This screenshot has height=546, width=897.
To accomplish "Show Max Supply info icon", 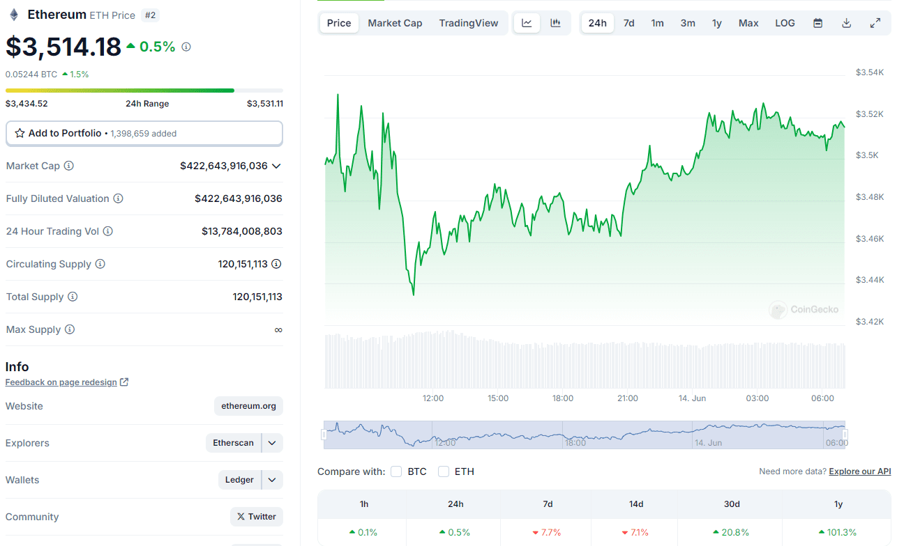I will (x=70, y=329).
